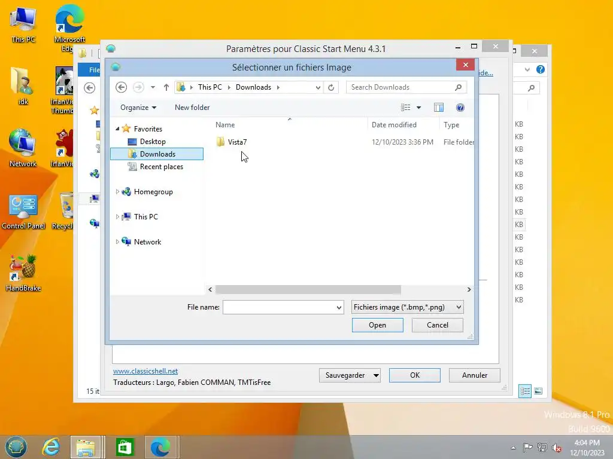The width and height of the screenshot is (613, 459).
Task: Open File Explorer from the taskbar
Action: pyautogui.click(x=86, y=447)
